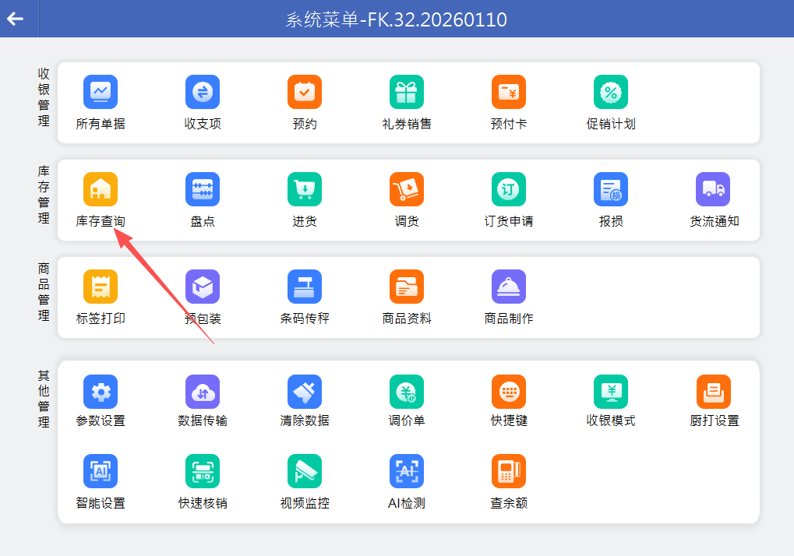The image size is (794, 556).
Task: Click the back arrow in header
Action: pos(16,19)
